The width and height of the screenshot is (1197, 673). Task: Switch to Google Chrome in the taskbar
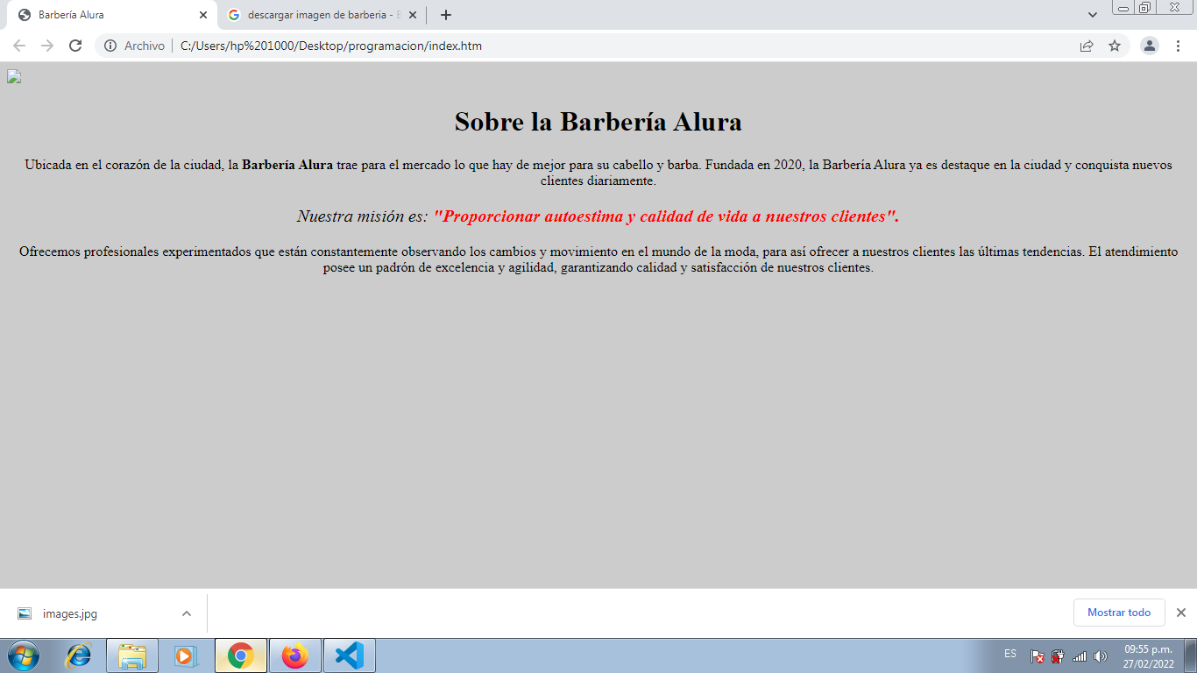[241, 655]
